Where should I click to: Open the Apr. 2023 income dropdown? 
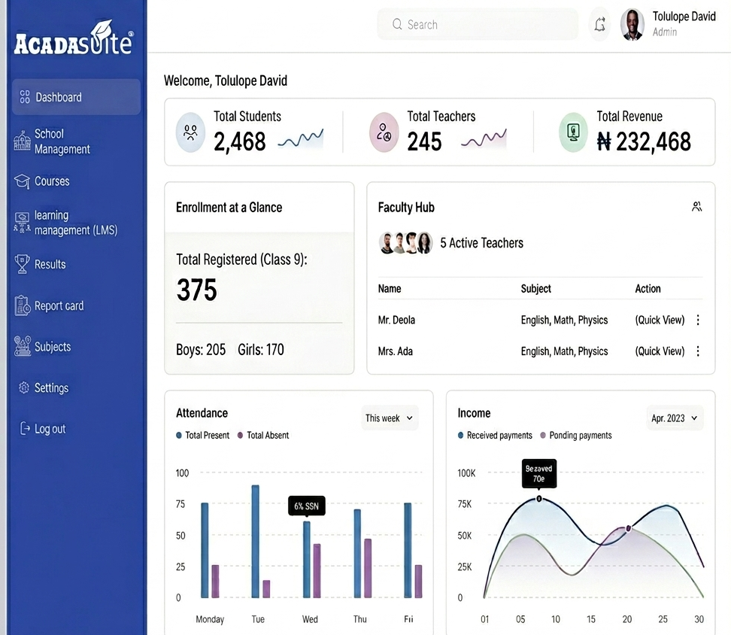tap(675, 418)
